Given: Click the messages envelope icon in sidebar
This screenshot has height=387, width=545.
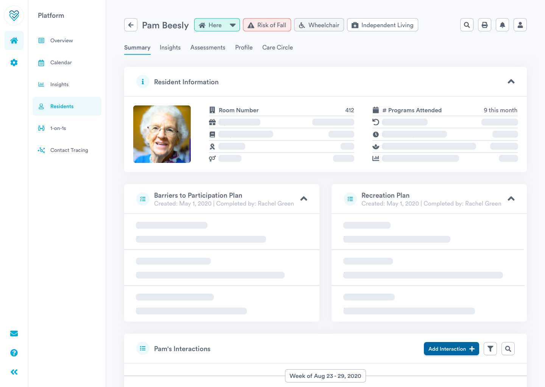Looking at the screenshot, I should pyautogui.click(x=14, y=333).
